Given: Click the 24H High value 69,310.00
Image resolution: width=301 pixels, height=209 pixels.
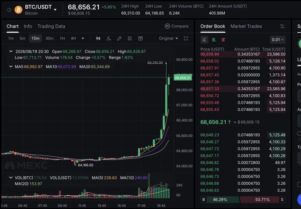Looking at the screenshot, I should click(x=130, y=13).
